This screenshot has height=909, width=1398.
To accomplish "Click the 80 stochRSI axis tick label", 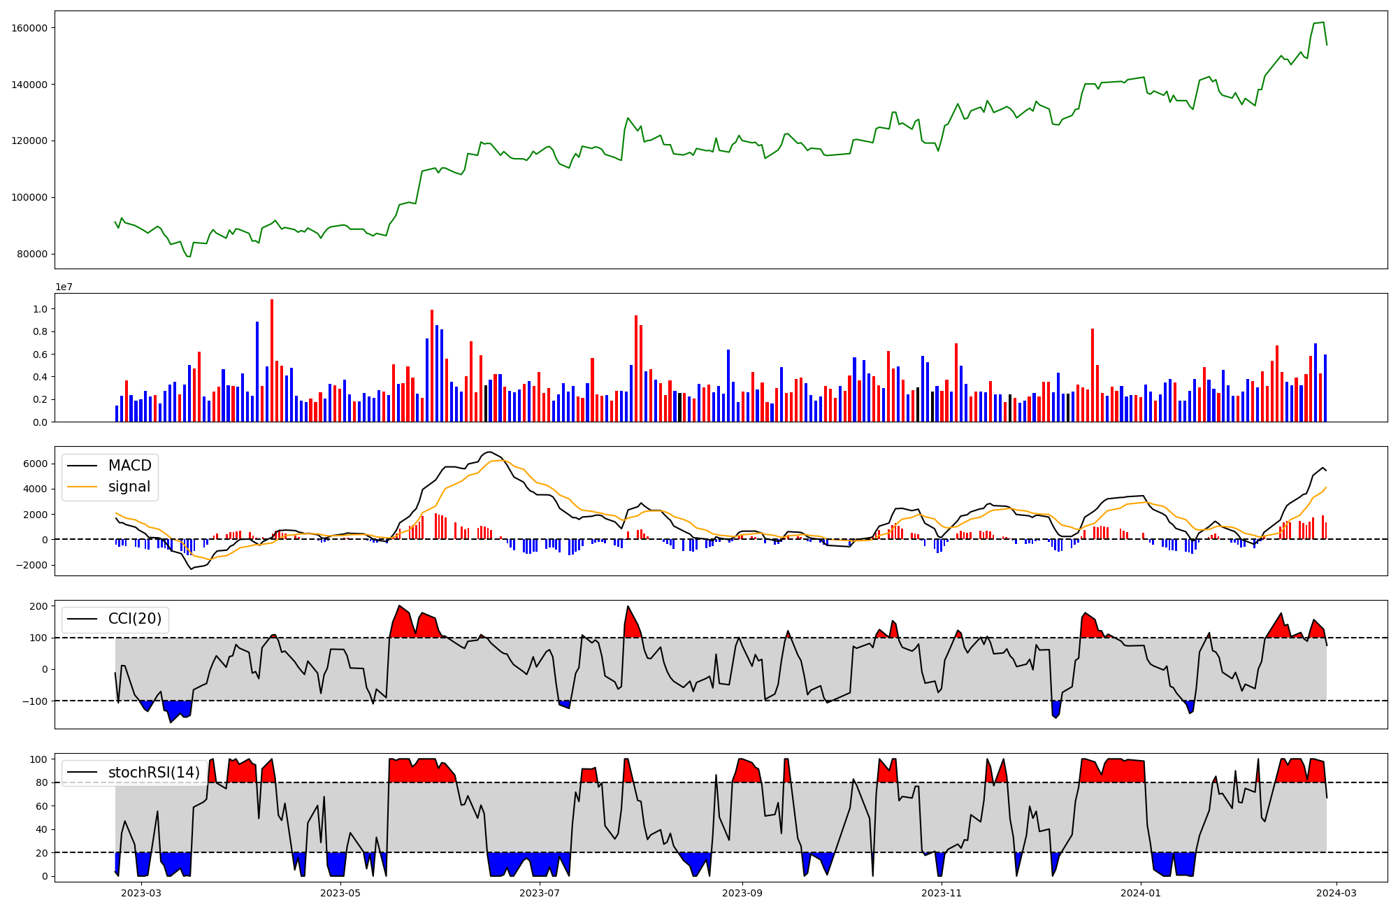I will (42, 782).
